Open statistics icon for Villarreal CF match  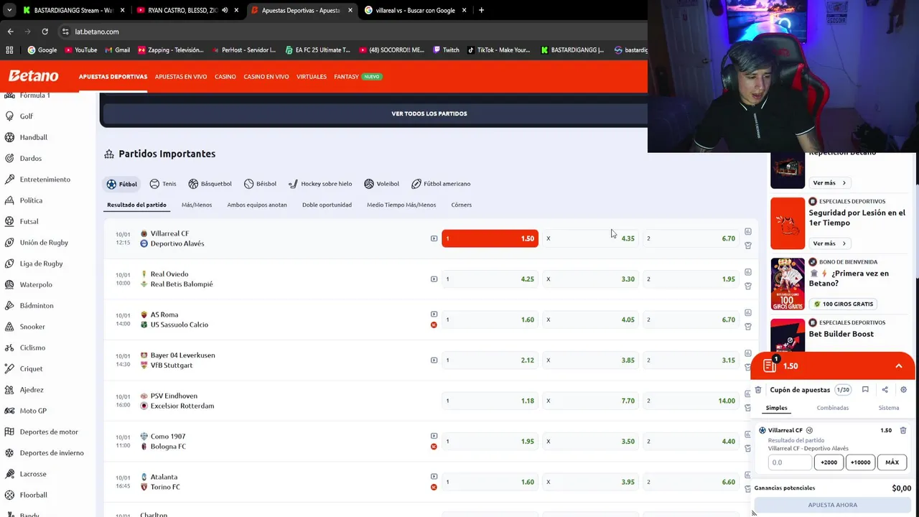[747, 231]
